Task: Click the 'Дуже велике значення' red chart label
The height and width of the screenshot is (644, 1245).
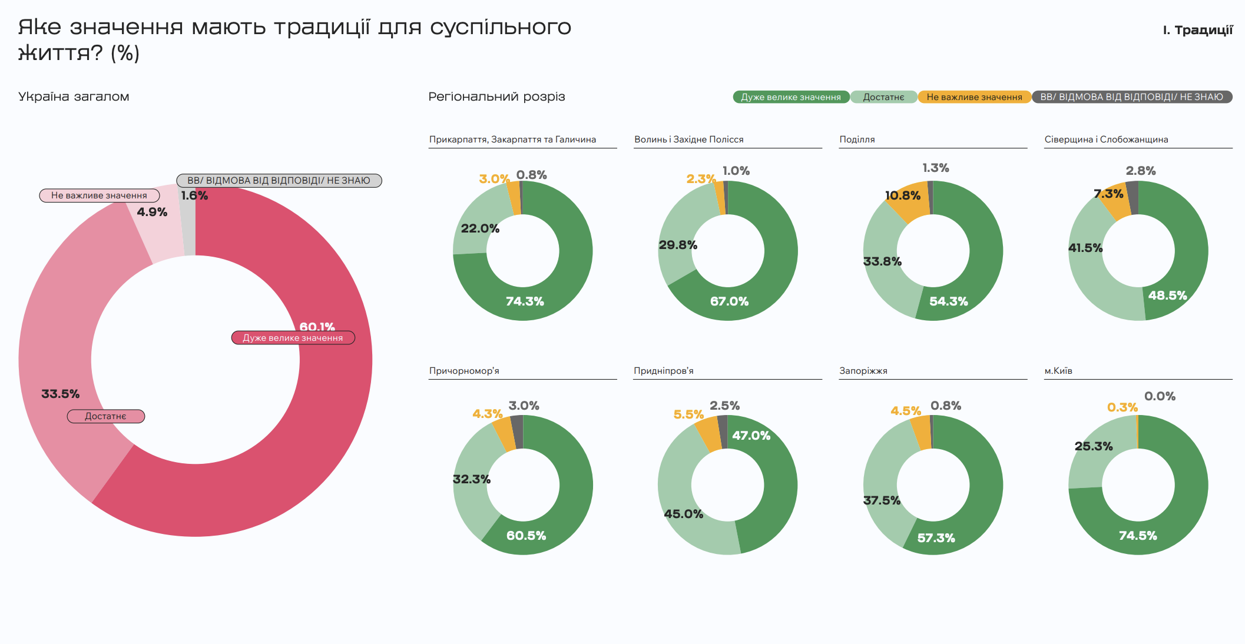Action: tap(293, 338)
